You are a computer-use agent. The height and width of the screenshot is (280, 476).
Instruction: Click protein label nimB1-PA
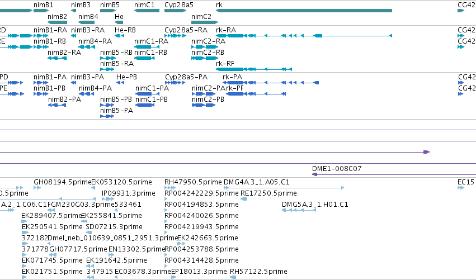(50, 77)
